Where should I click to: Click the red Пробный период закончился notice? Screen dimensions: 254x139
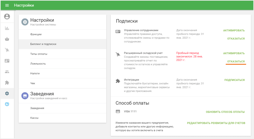189,56
